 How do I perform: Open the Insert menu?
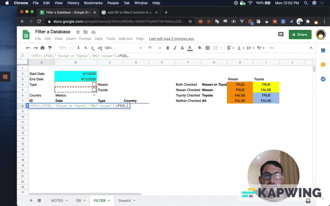(71, 39)
